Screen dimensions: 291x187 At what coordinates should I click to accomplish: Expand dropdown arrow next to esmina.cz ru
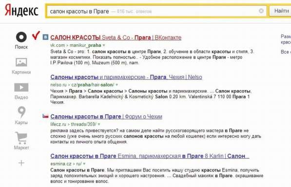click(84, 164)
